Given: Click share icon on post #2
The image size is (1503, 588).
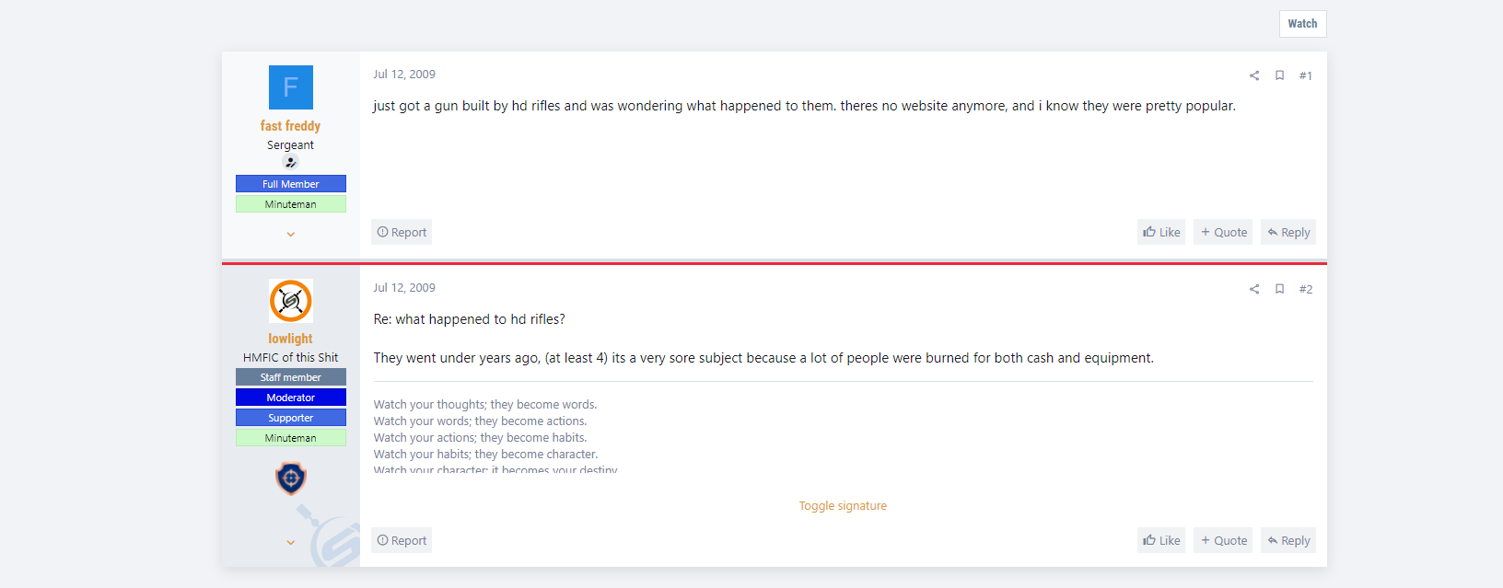Looking at the screenshot, I should 1253,289.
